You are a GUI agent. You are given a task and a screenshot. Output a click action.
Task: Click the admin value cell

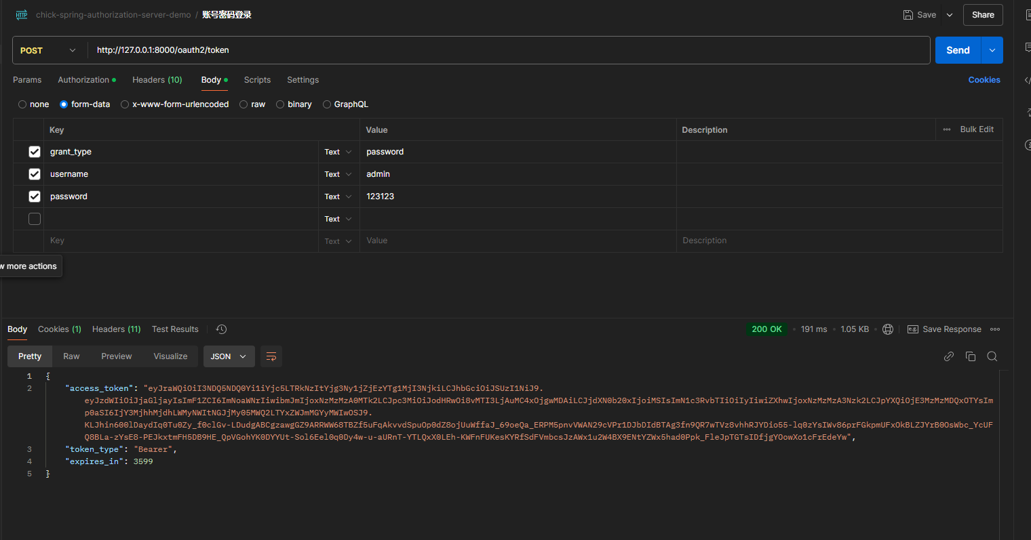[518, 174]
